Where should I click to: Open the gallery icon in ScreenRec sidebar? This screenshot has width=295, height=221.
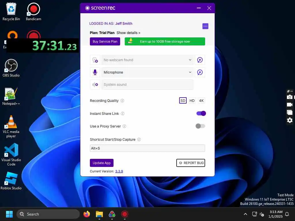click(x=290, y=113)
